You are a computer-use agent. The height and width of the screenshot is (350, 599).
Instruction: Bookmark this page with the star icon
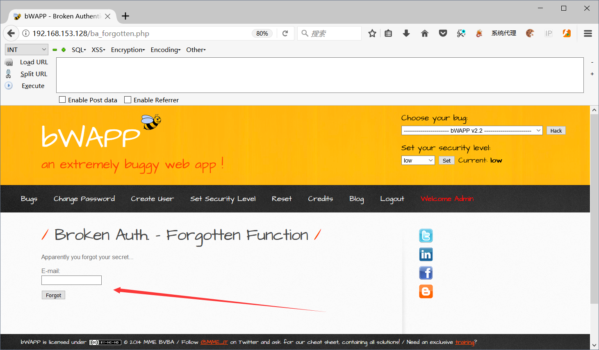[372, 34]
